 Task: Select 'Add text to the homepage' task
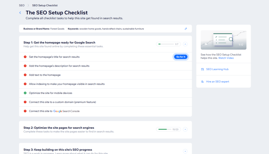click(x=45, y=75)
